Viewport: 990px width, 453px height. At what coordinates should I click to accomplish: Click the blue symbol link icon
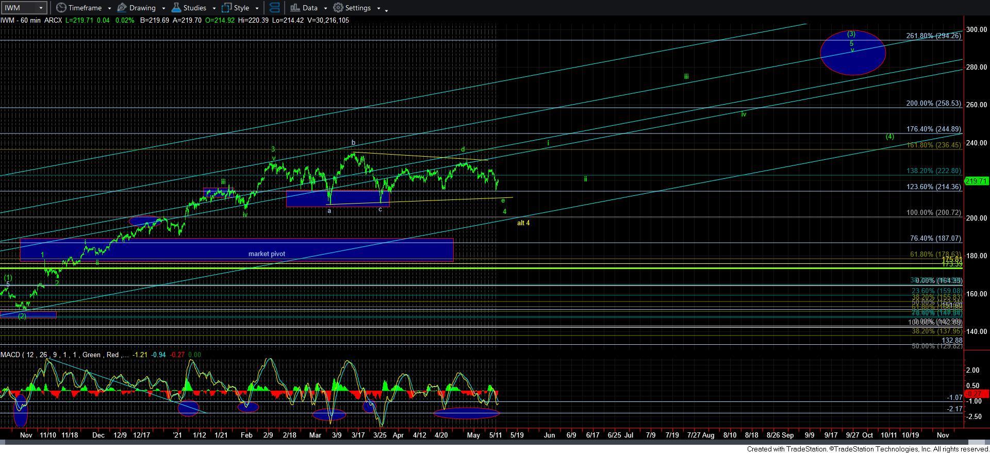click(275, 8)
